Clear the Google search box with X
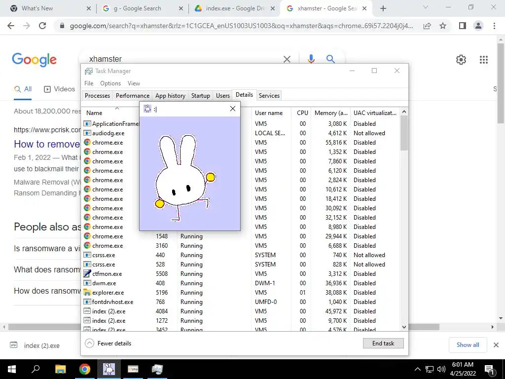This screenshot has width=505, height=379. click(x=287, y=59)
